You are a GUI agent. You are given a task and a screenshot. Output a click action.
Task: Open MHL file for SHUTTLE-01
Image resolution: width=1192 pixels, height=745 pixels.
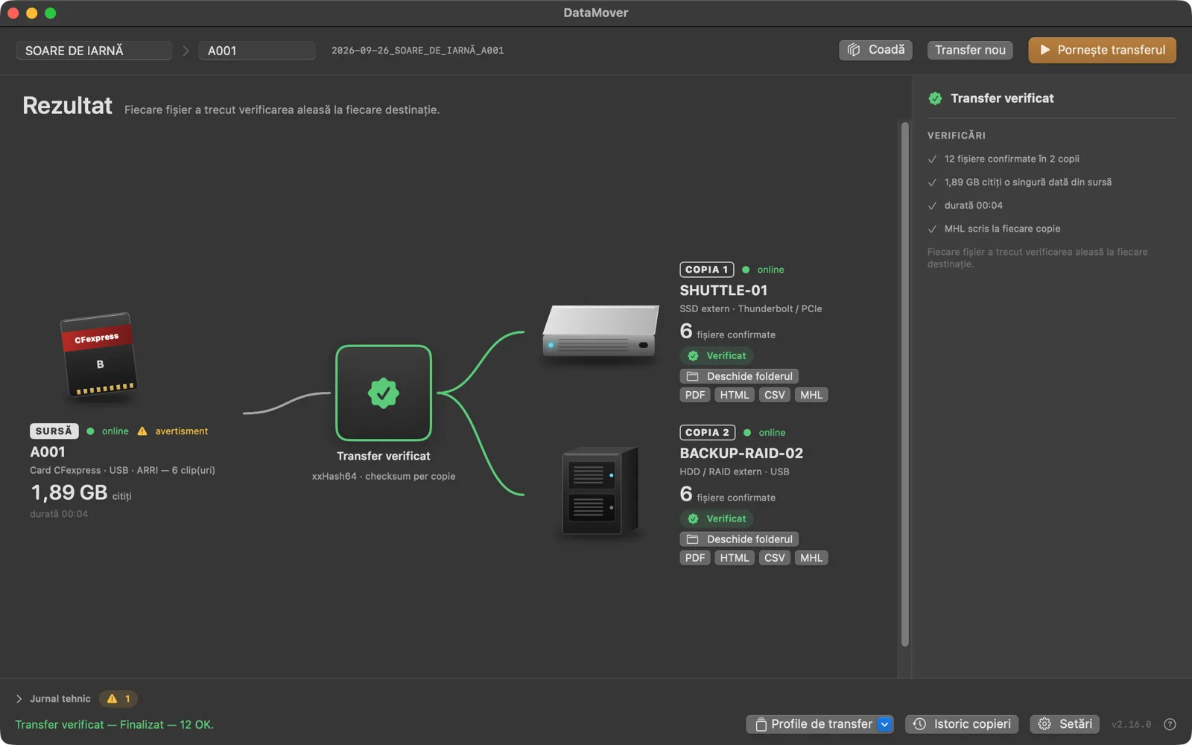[811, 395]
